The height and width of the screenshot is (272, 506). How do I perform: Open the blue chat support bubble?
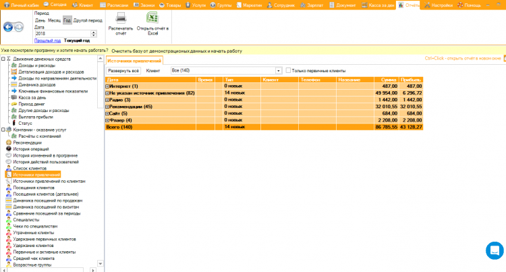point(495,250)
